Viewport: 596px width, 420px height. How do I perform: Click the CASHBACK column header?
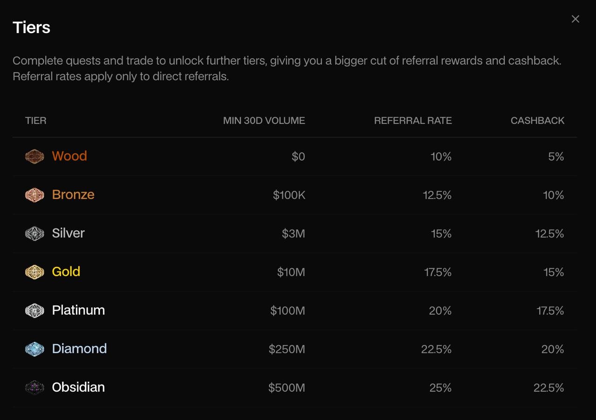coord(537,121)
